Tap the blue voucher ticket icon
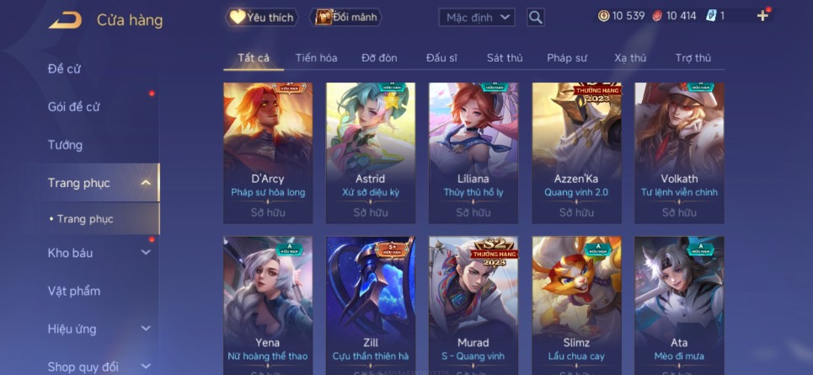This screenshot has height=375, width=813. (x=711, y=15)
